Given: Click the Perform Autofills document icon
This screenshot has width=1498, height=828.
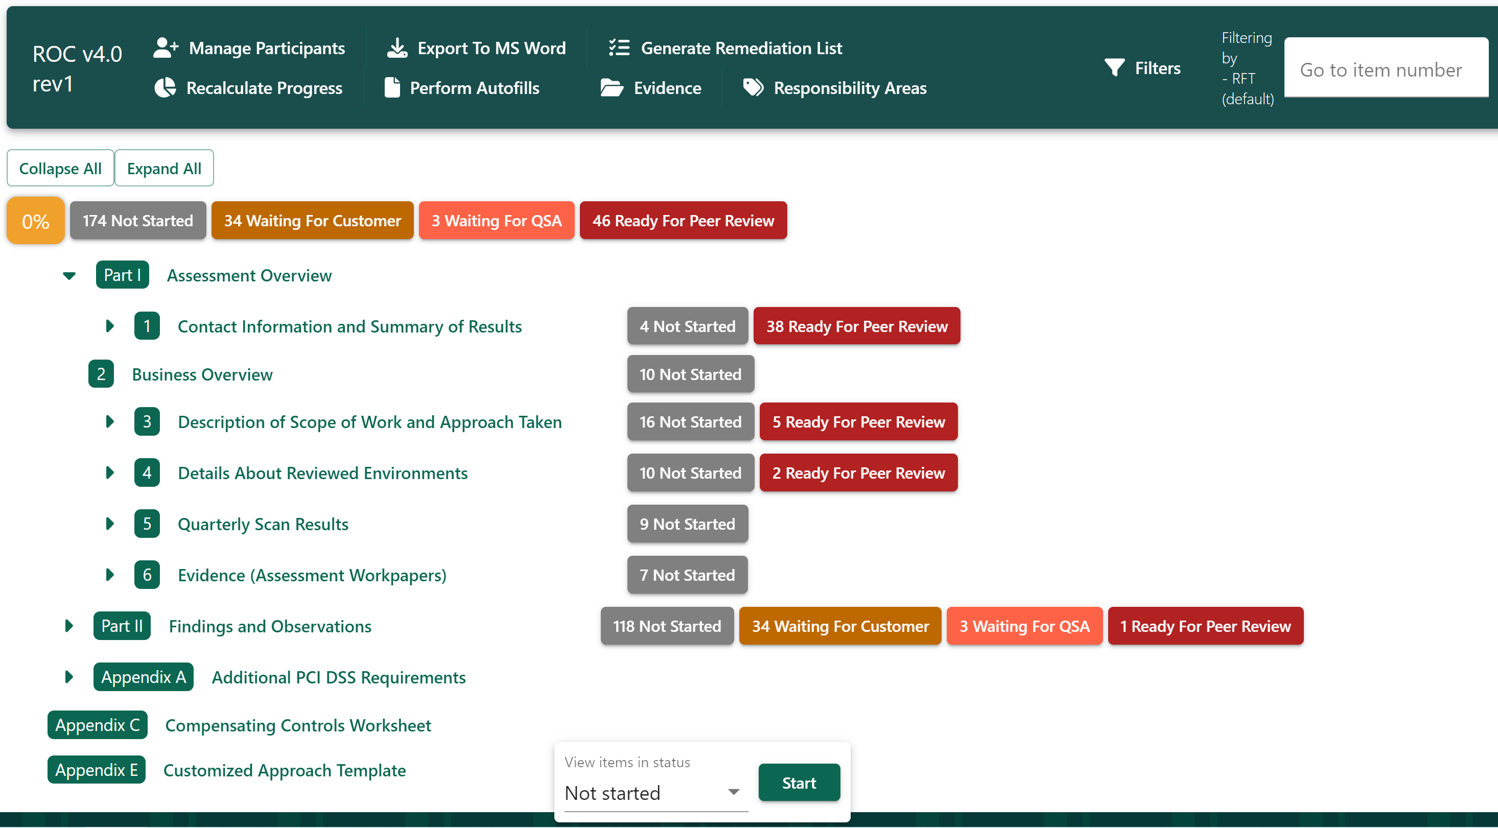Looking at the screenshot, I should click(x=392, y=88).
